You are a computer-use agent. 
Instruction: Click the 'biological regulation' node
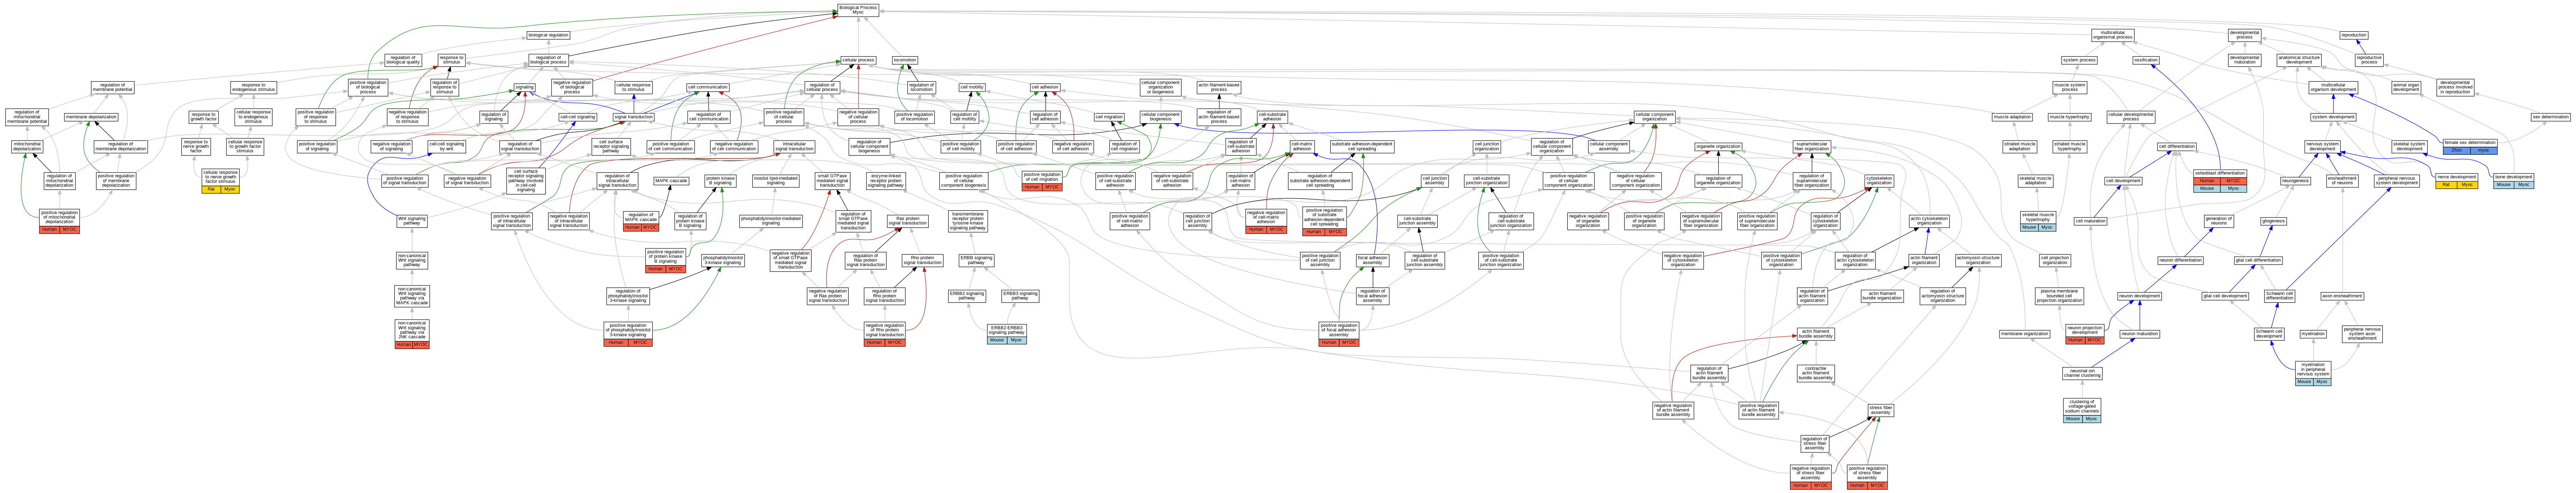548,35
